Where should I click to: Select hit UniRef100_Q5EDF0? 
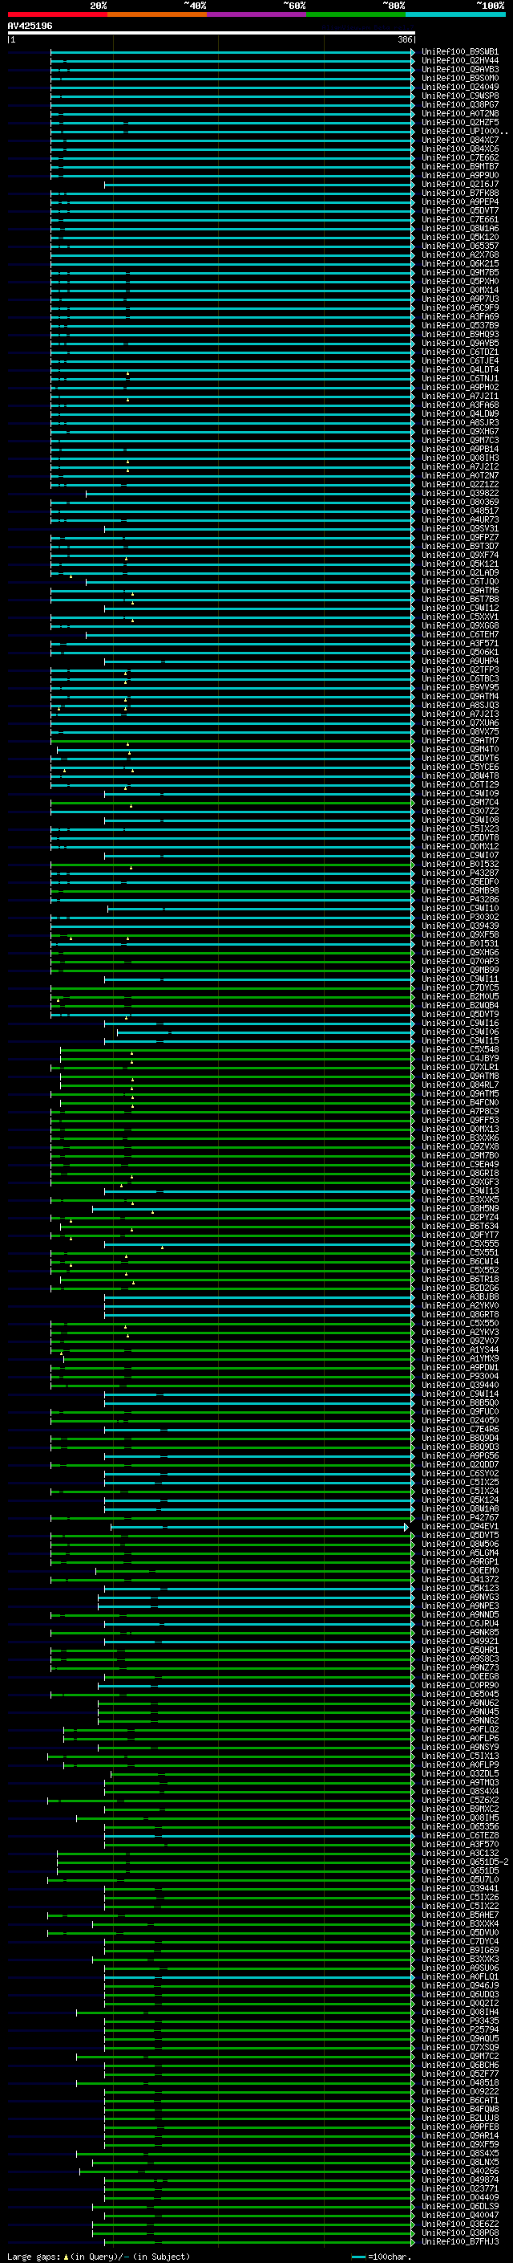pos(460,882)
